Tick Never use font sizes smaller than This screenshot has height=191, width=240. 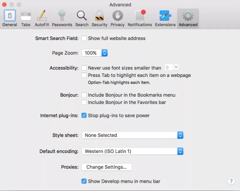click(84, 68)
